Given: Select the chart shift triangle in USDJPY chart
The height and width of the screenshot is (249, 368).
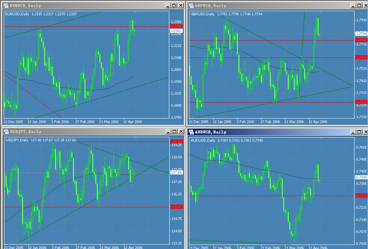Looking at the screenshot, I should coord(136,139).
